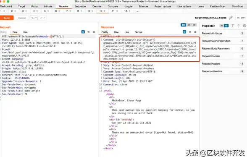247x157 pixels.
Task: Switch to the Target tab
Action: tap(21, 6)
